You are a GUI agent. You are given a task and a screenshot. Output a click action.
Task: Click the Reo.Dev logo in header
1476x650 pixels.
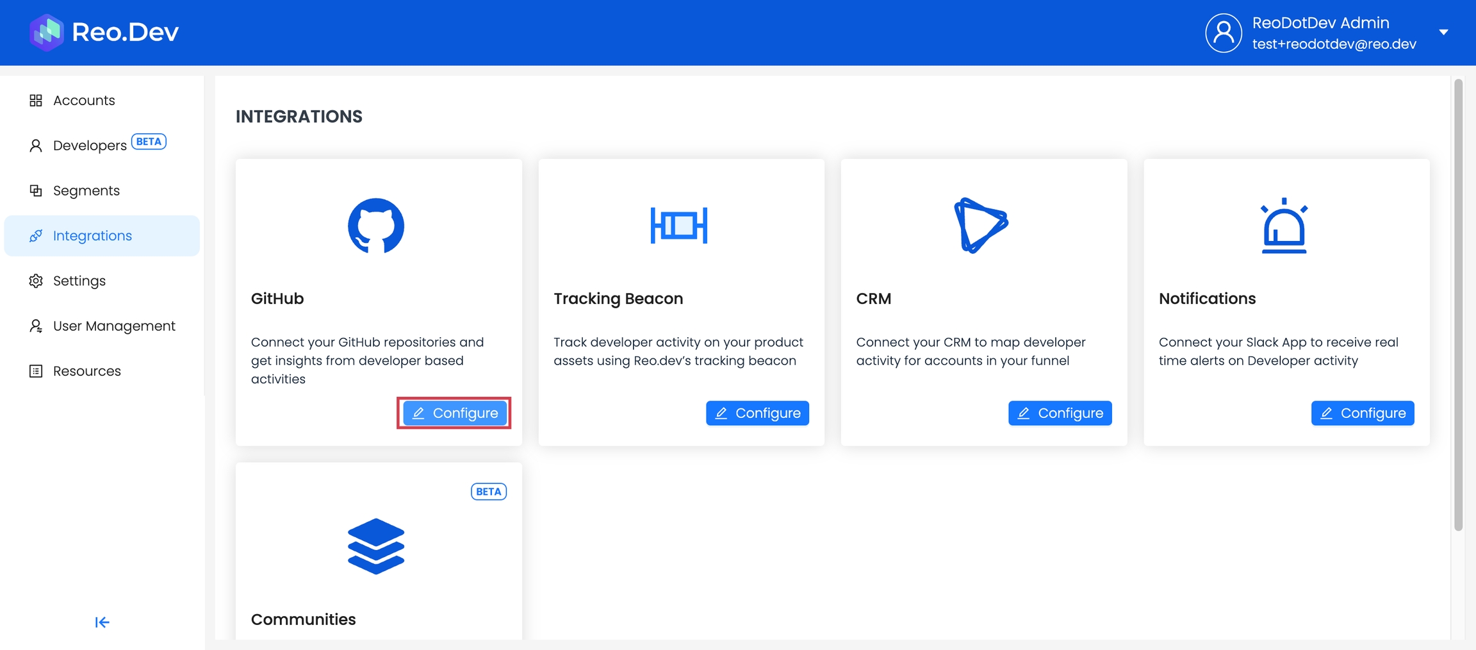[104, 32]
